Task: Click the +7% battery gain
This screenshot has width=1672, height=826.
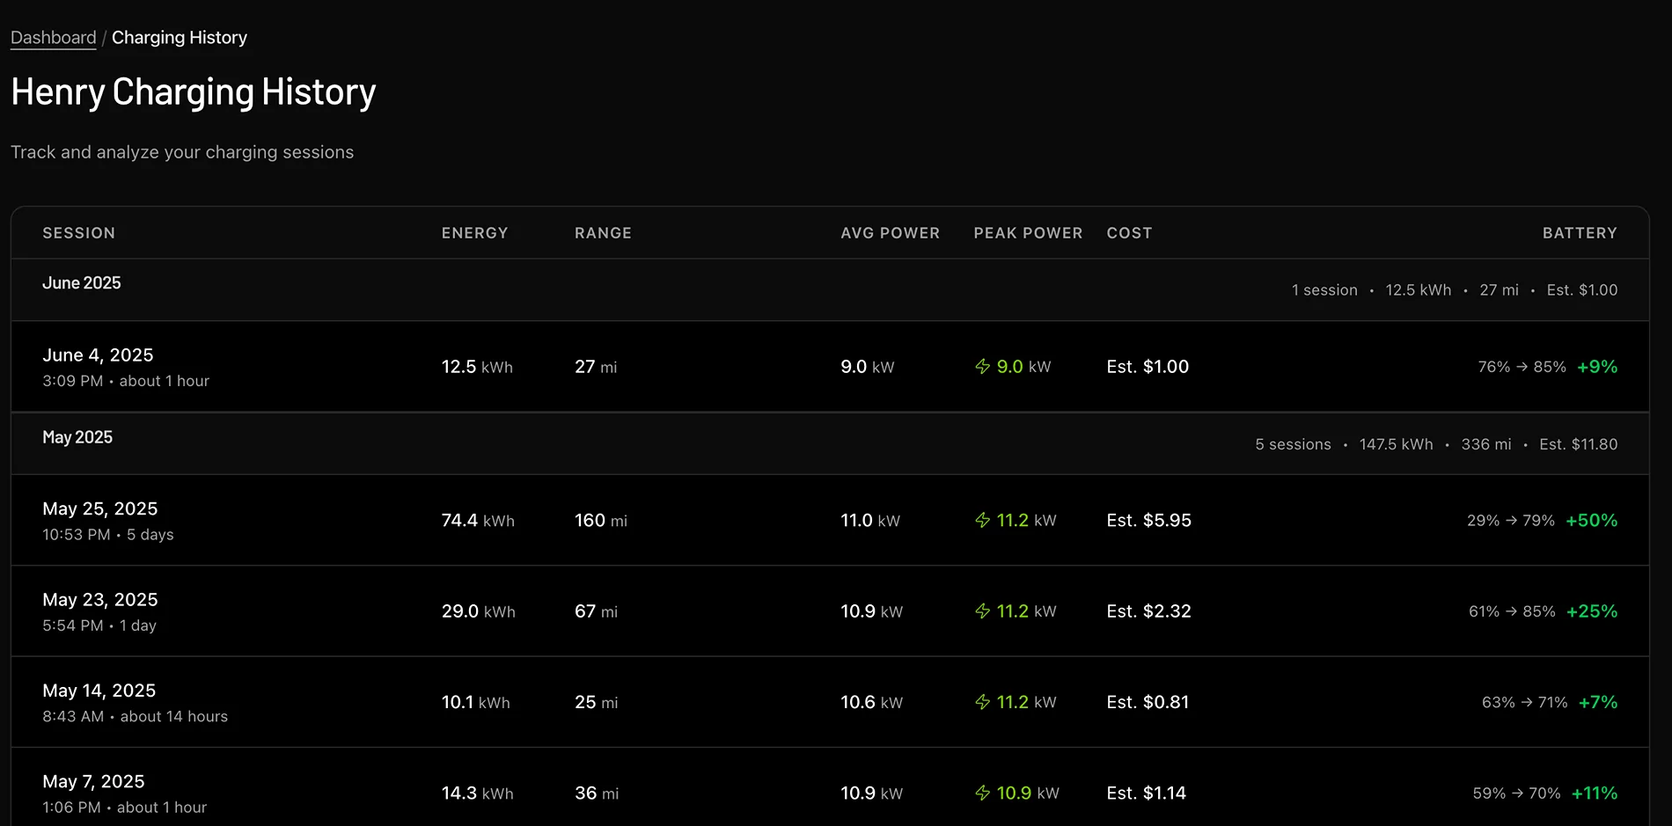Action: tap(1598, 702)
